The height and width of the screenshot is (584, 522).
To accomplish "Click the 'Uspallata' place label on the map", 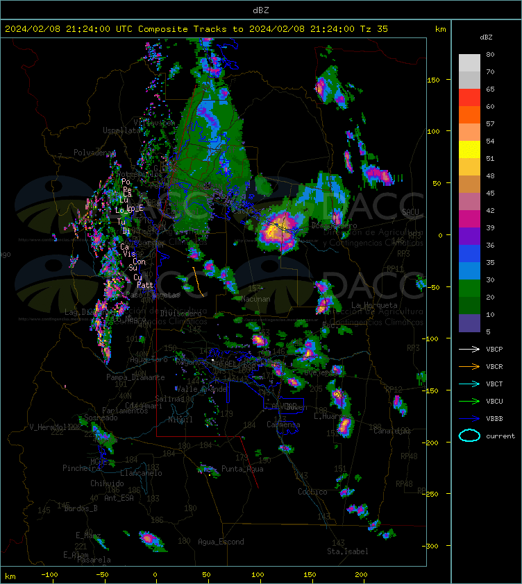I will coord(122,130).
